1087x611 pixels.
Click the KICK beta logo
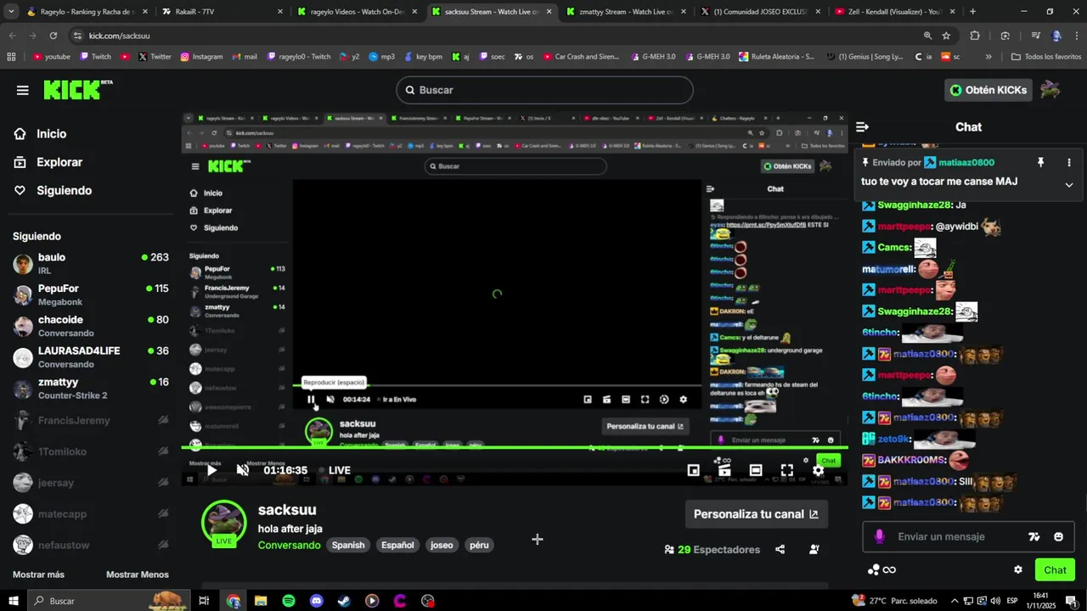pos(77,90)
